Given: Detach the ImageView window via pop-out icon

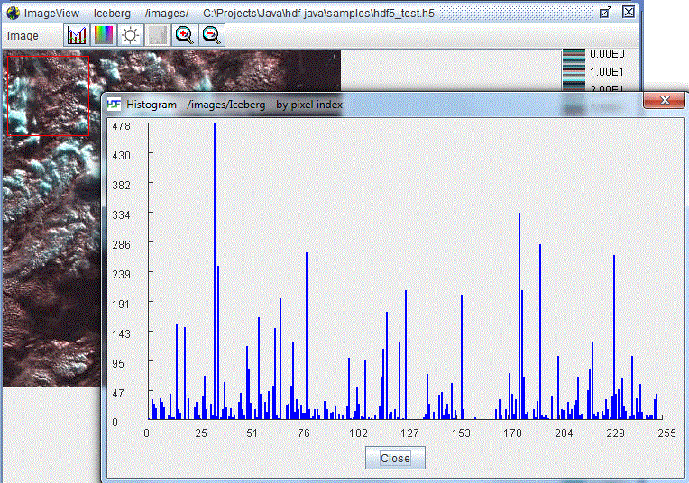Looking at the screenshot, I should pyautogui.click(x=605, y=13).
